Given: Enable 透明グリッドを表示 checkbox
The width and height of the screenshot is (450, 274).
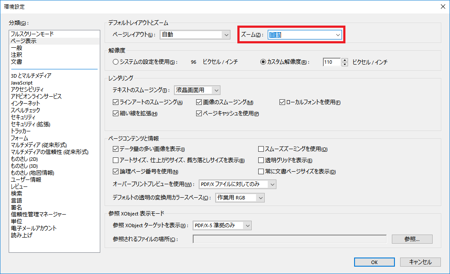Looking at the screenshot, I should pyautogui.click(x=261, y=160).
